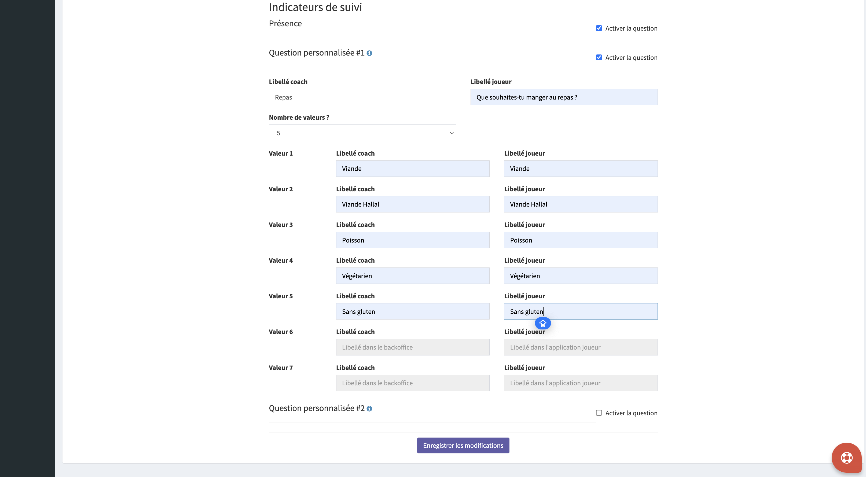
Task: Click the Valeur 5 Libellé joueur Sans gluten field
Action: pyautogui.click(x=581, y=311)
